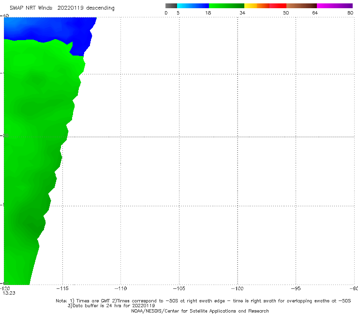358x314 pixels.
Task: Click the longitude axis label '-105'
Action: pos(179,288)
